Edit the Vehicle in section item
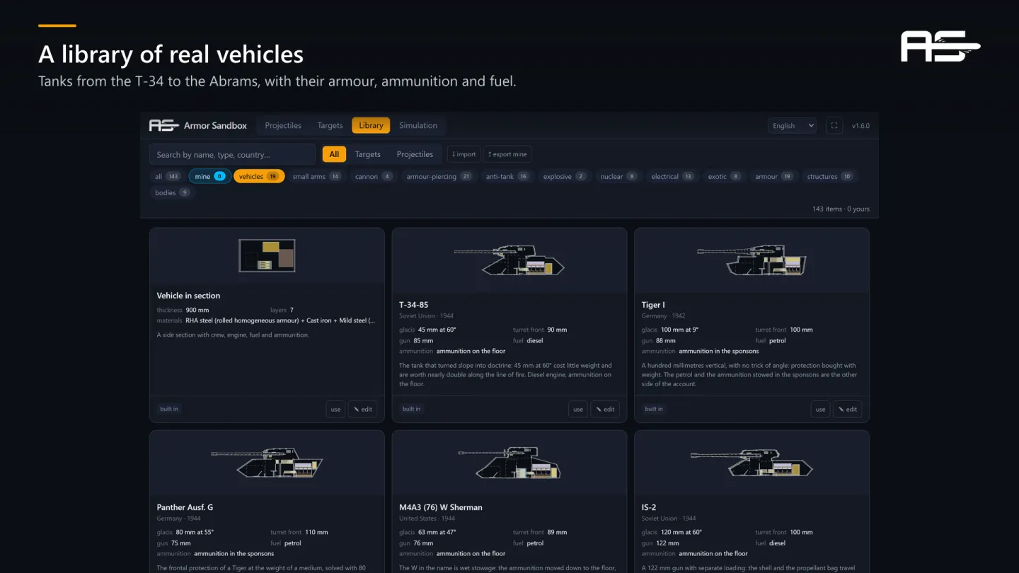1019x573 pixels. click(362, 409)
